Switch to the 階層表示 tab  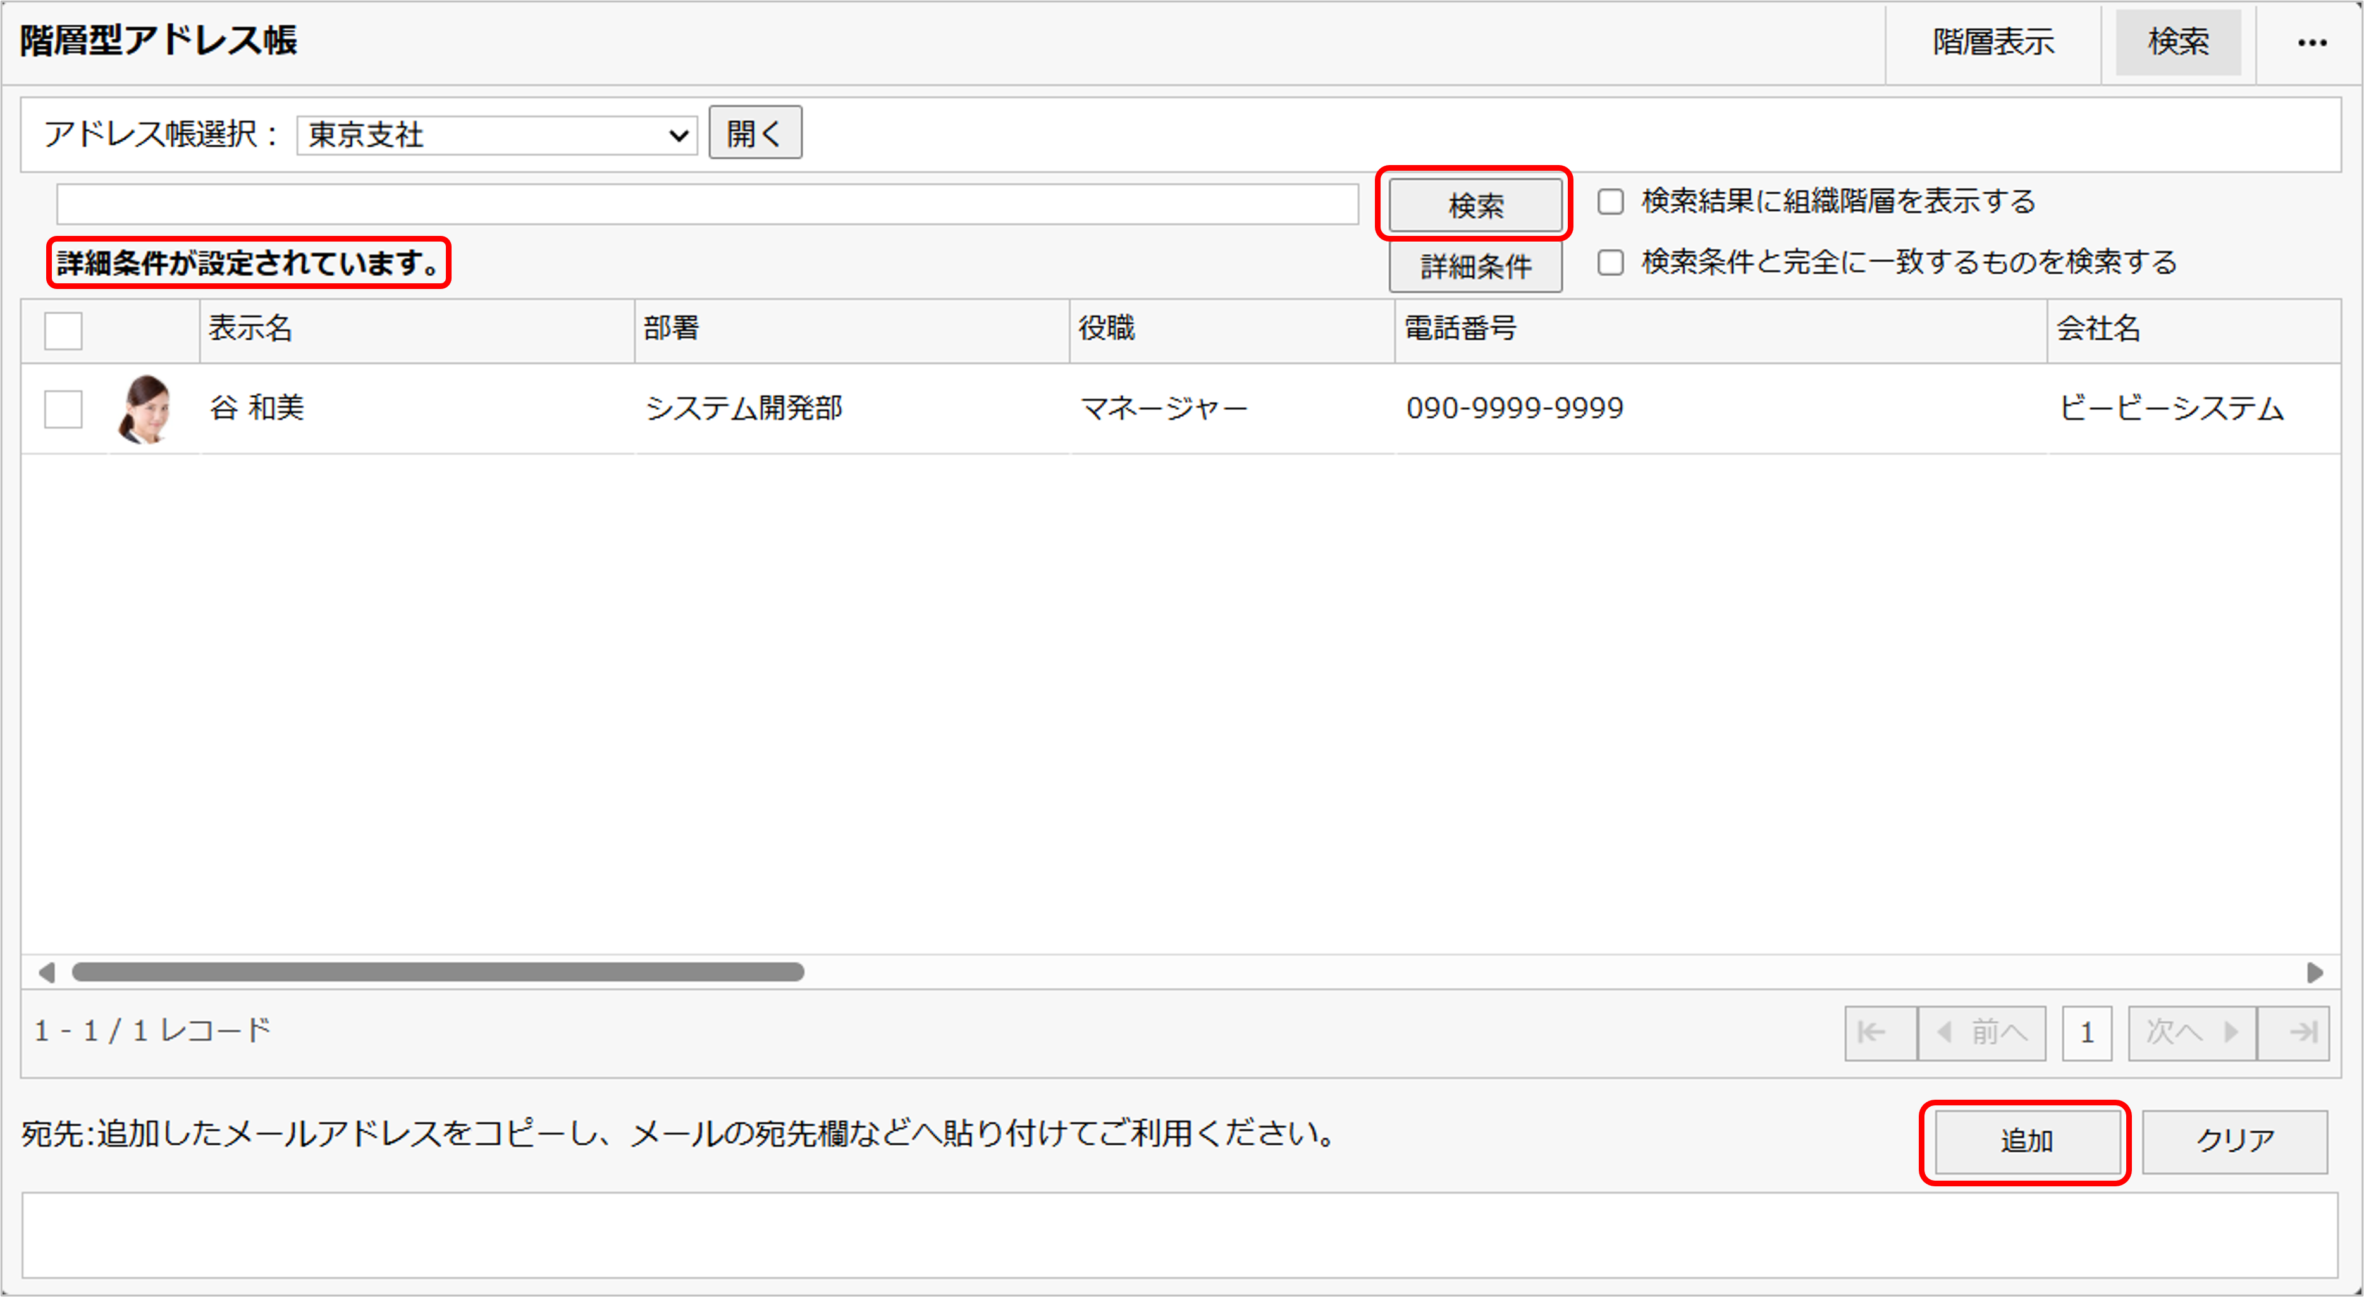(x=1993, y=42)
